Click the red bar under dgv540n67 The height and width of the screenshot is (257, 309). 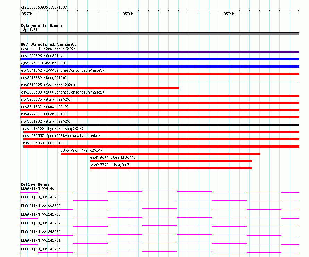coord(160,154)
